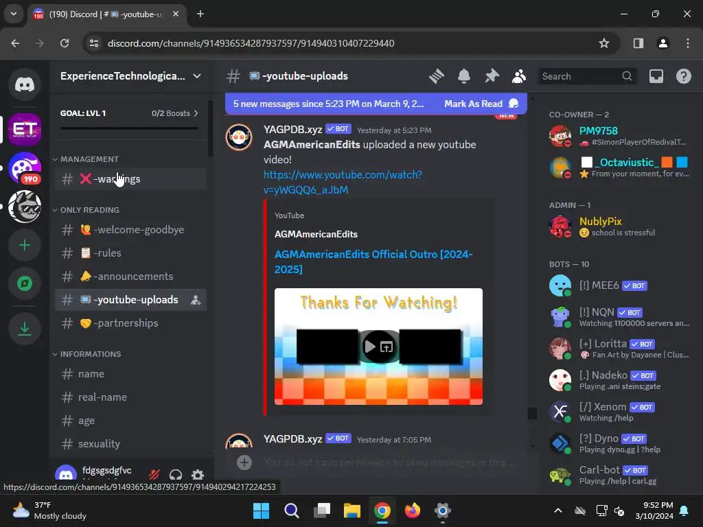Viewport: 703px width, 527px height.
Task: Select the ET server icon
Action: pos(25,130)
